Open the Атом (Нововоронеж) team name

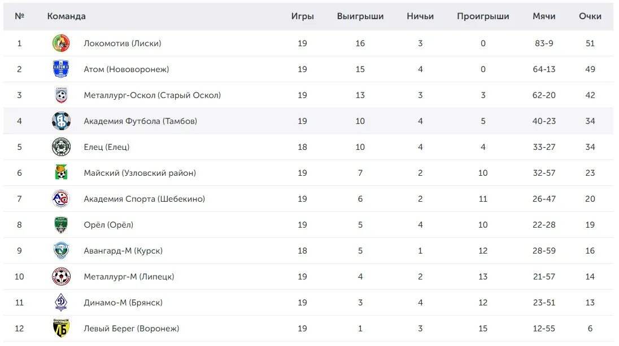click(127, 69)
